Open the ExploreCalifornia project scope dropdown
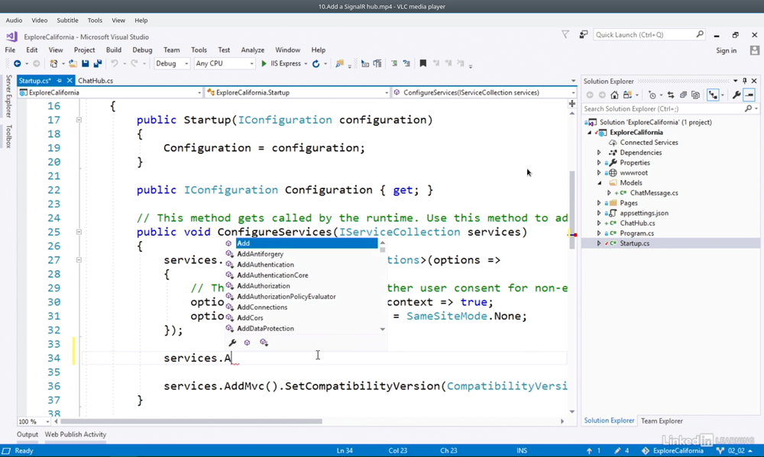This screenshot has height=457, width=764. coord(110,92)
